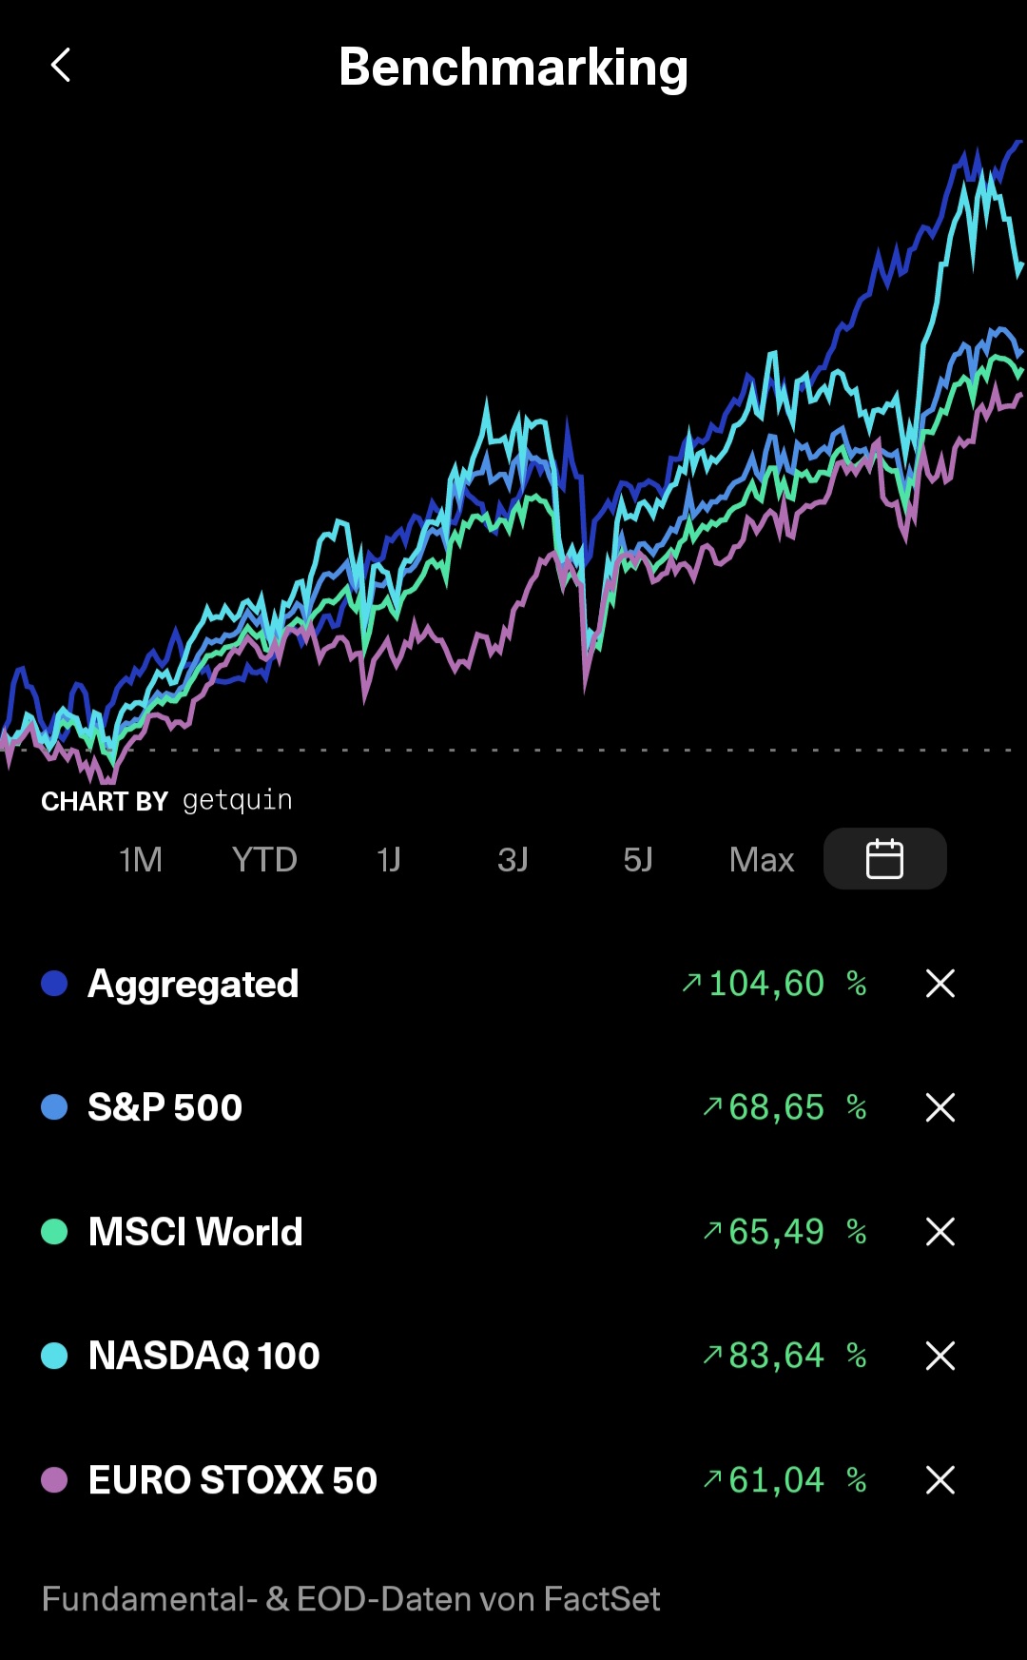Tap the S&P 500 row label
This screenshot has height=1660, width=1027.
(165, 1107)
